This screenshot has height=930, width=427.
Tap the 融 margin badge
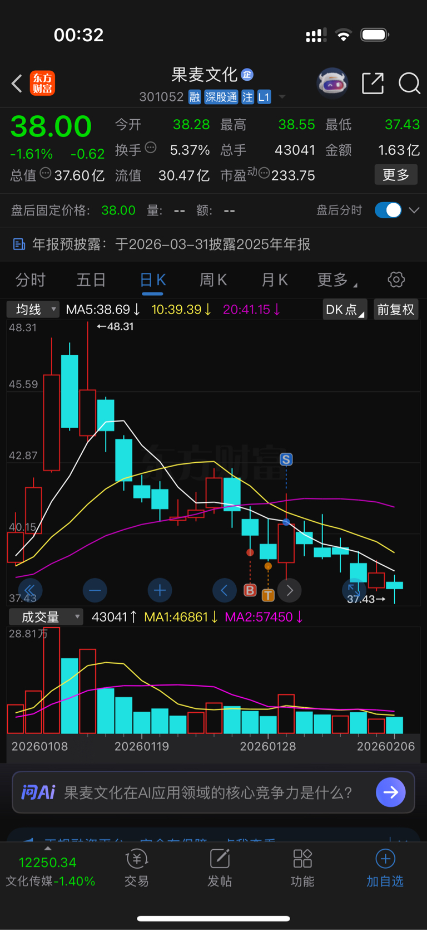coord(195,97)
